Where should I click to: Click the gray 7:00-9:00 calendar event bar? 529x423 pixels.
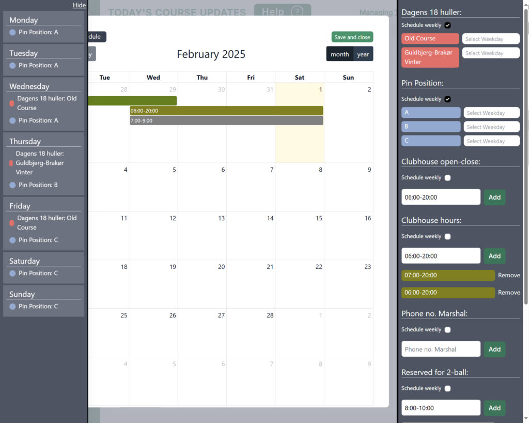pos(226,120)
